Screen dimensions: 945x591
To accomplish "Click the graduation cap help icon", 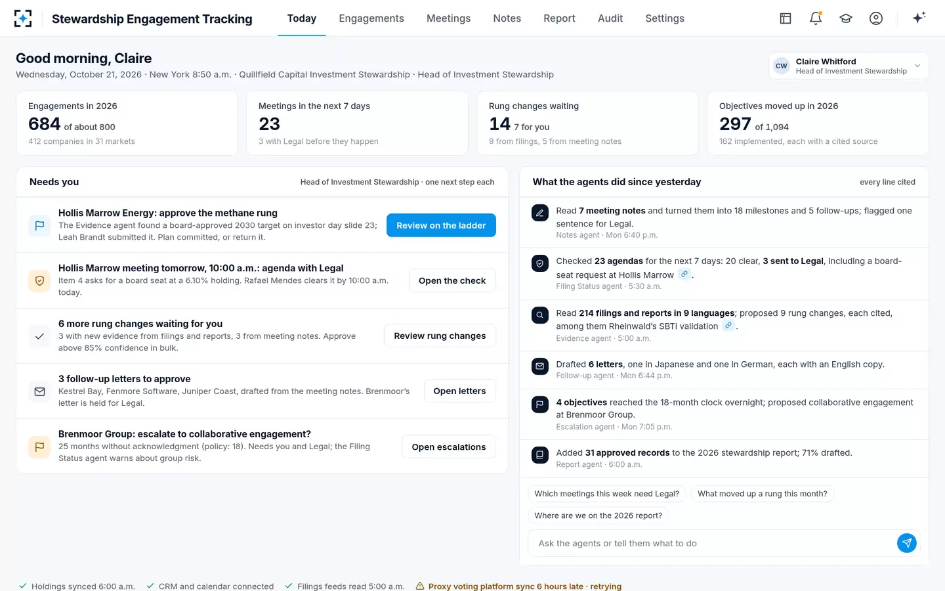I will pos(846,18).
